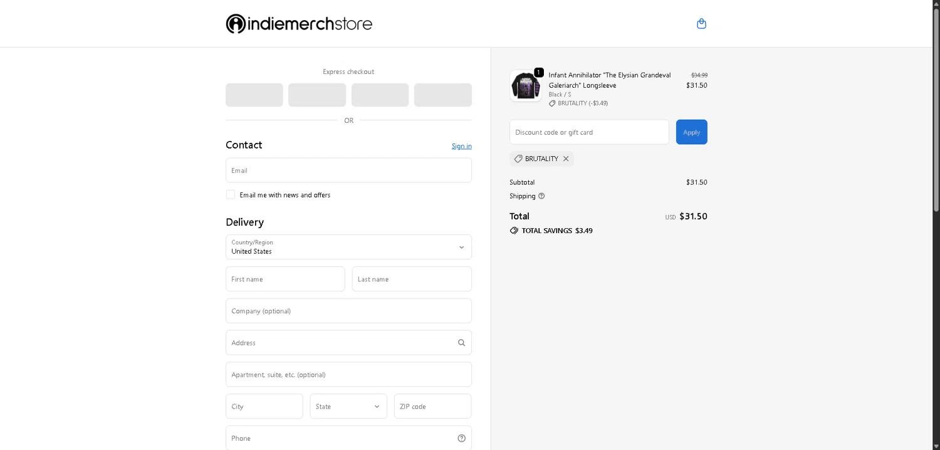Focus the Last name field
The width and height of the screenshot is (940, 450).
coord(412,279)
